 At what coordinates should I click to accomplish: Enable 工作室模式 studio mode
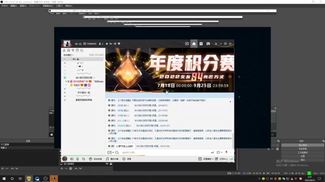pos(303,153)
